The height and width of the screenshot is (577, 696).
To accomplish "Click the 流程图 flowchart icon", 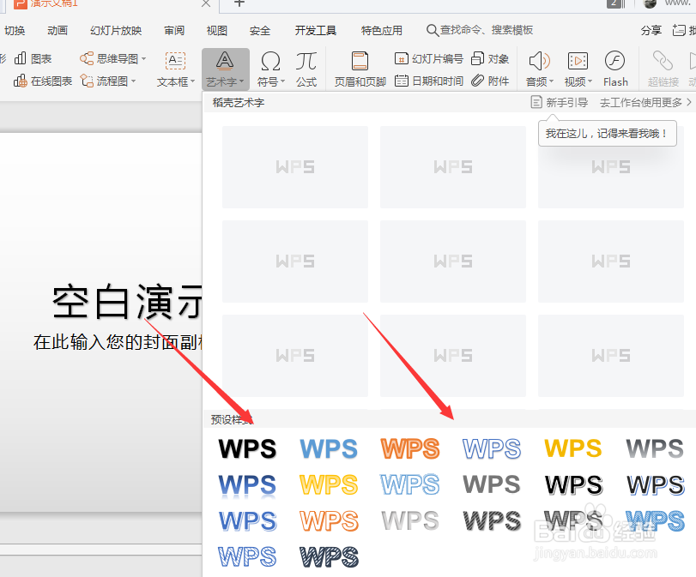I will pos(87,81).
